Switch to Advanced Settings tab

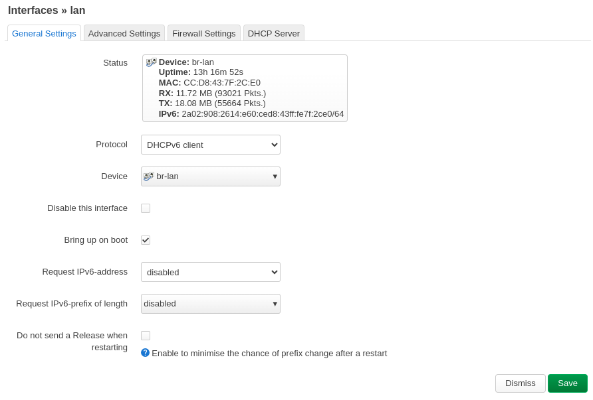coord(124,34)
